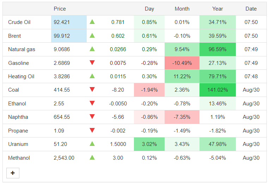Open the Crude Oil commodity link
Image resolution: width=270 pixels, height=184 pixels.
pos(19,22)
